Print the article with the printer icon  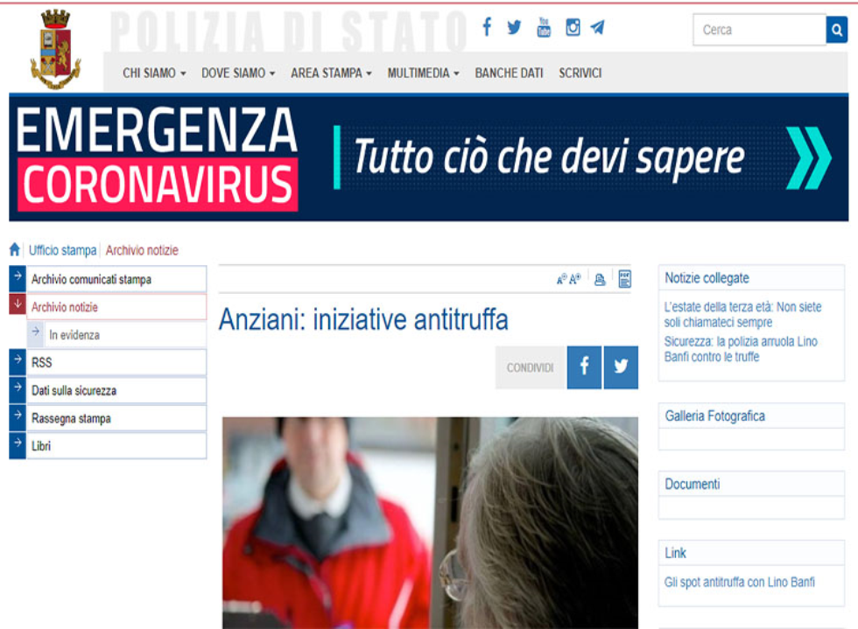click(600, 280)
